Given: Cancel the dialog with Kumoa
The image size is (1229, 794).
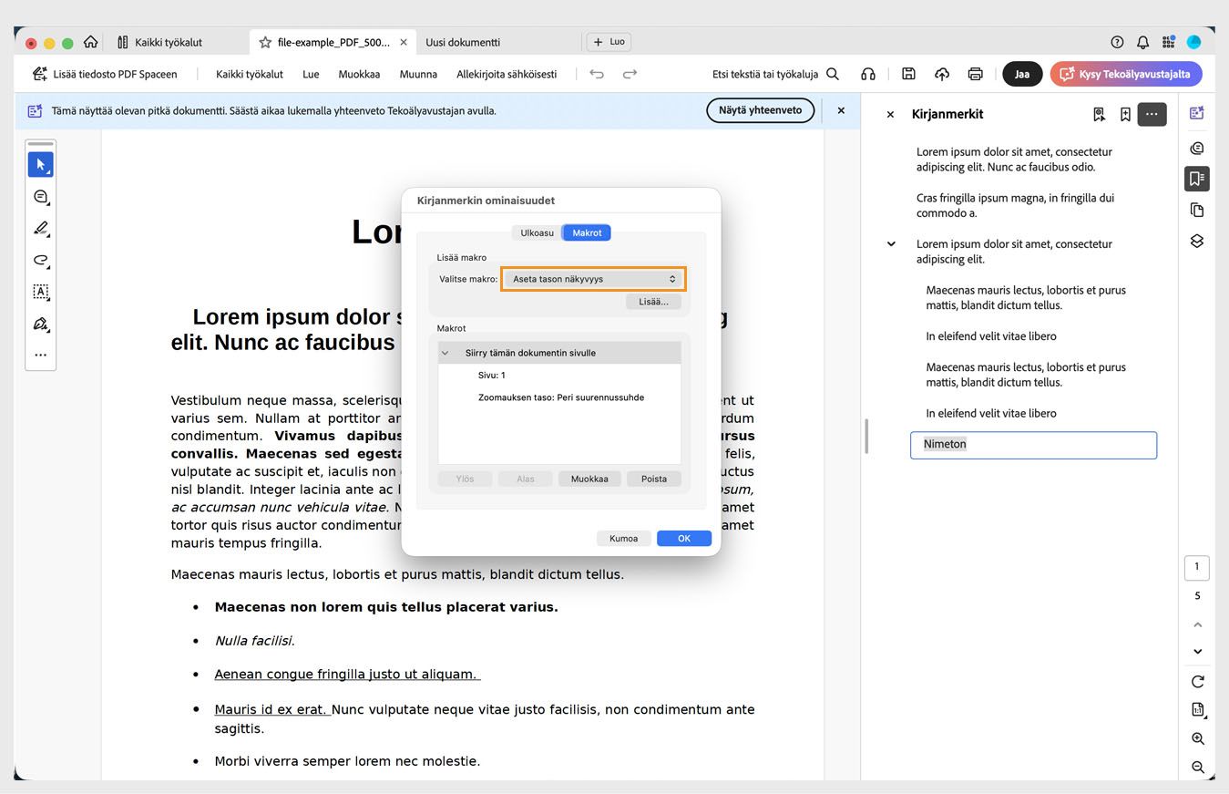Looking at the screenshot, I should click(x=623, y=539).
